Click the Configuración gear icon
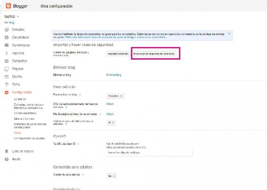Viewport: 267px width, 190px height. pos(7,92)
